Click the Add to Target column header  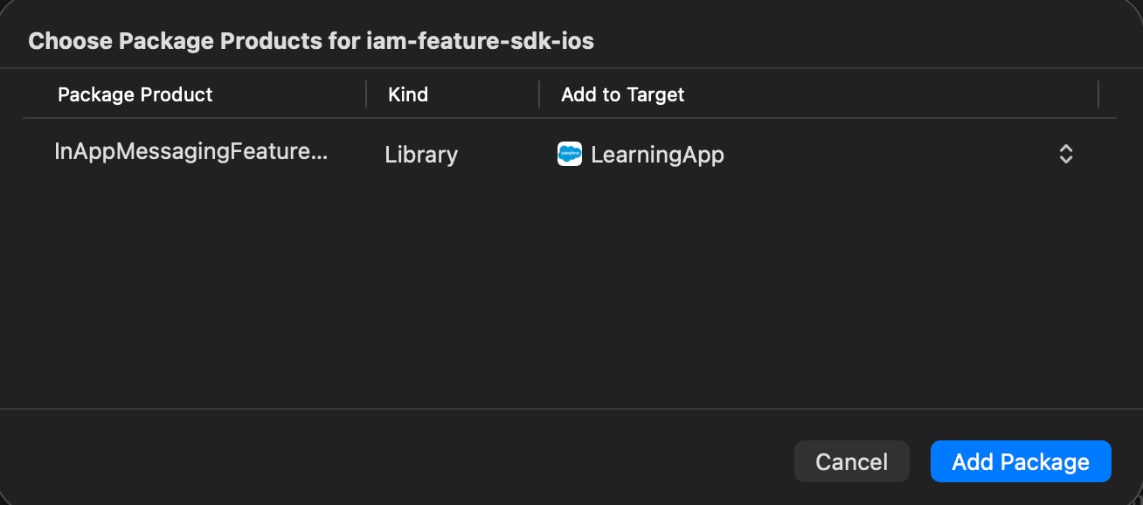[622, 94]
